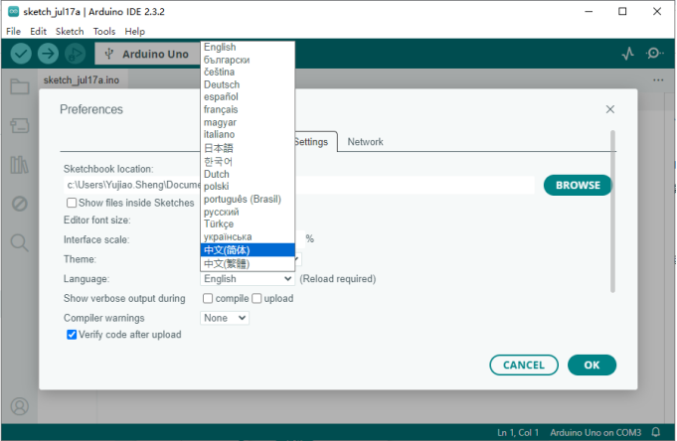Click the account profile sidebar icon
677x441 pixels.
pos(20,406)
